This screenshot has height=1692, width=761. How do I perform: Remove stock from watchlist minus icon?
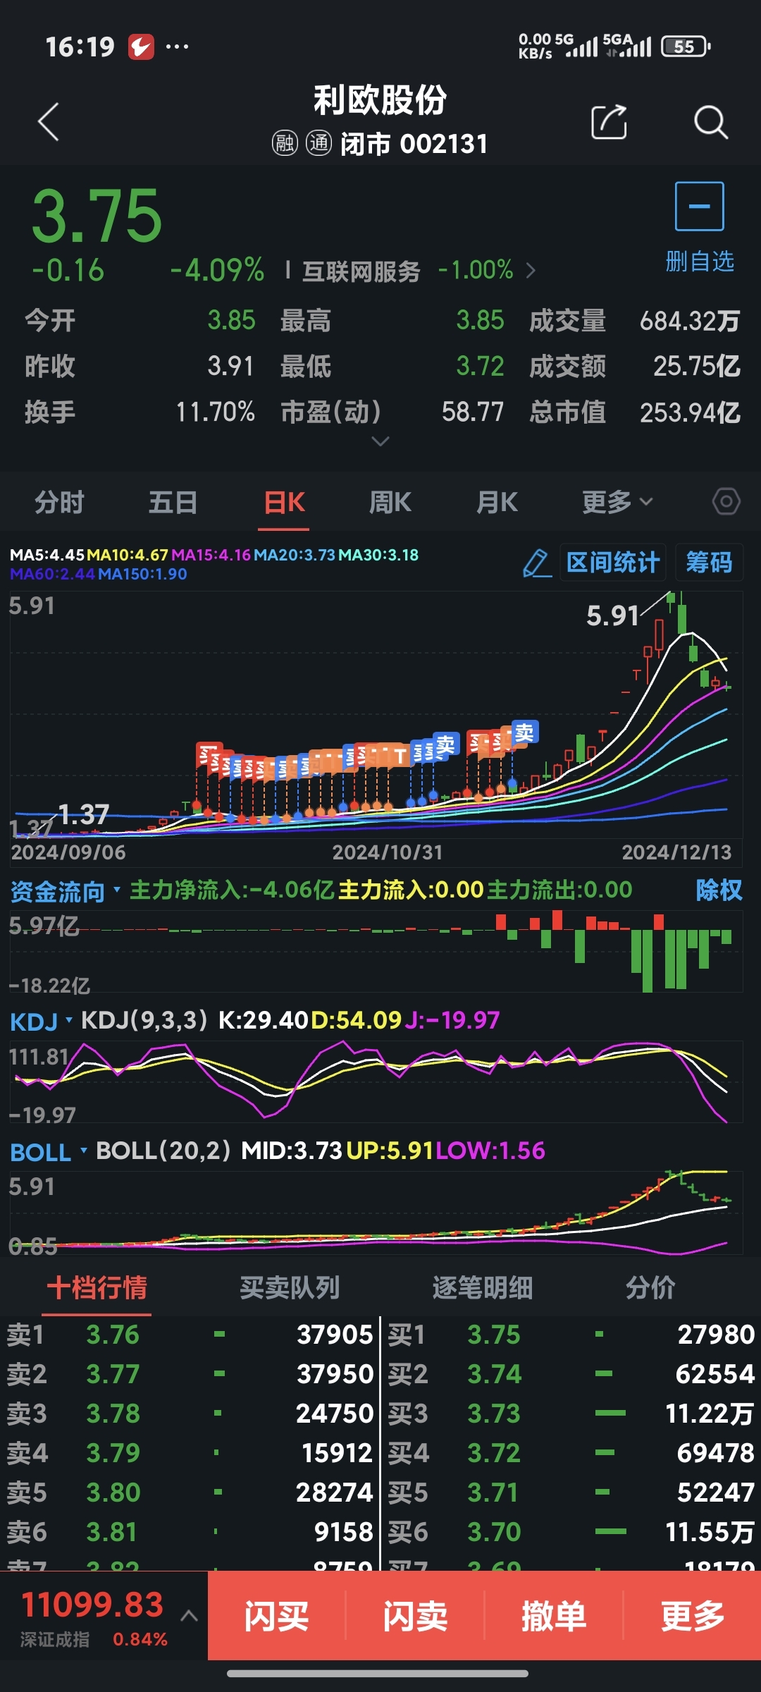point(700,206)
